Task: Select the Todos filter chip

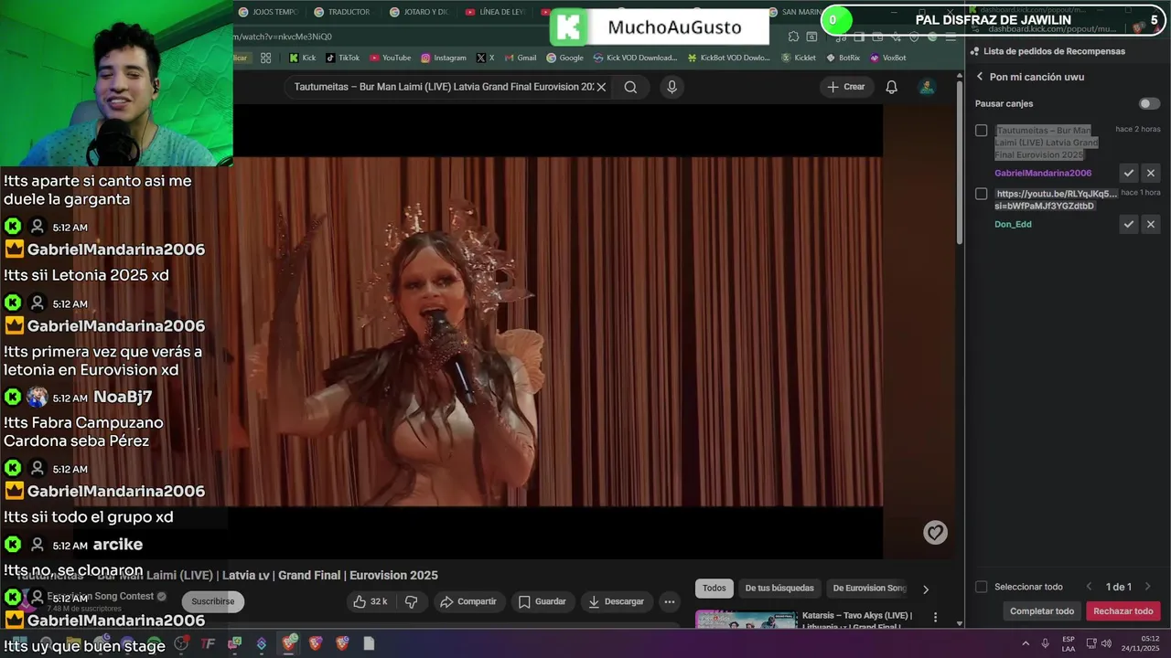Action: point(714,589)
